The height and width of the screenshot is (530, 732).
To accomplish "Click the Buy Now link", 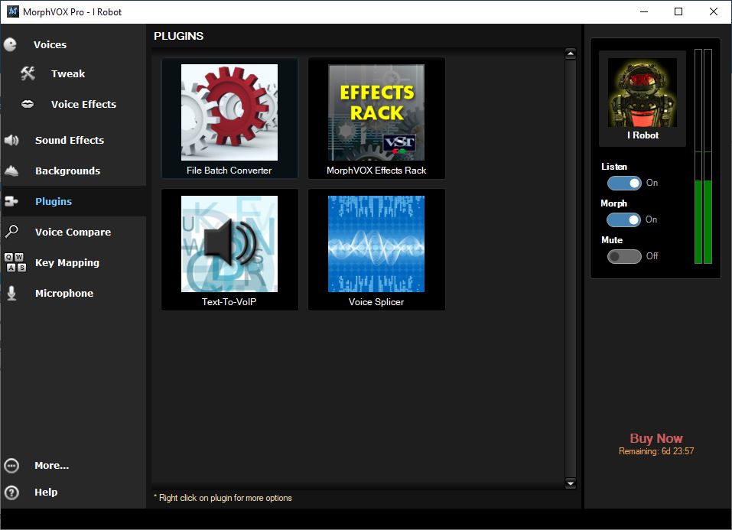I will coord(656,438).
